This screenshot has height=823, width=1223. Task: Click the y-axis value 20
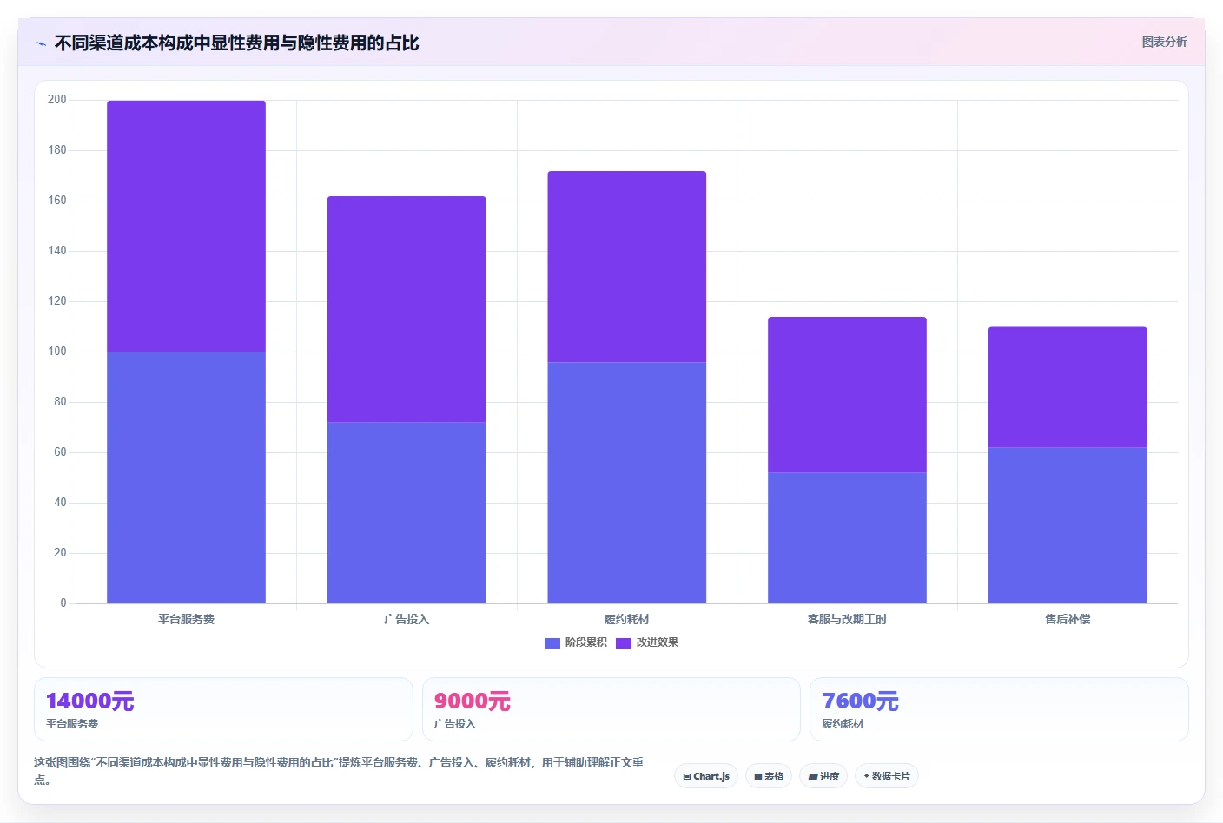[60, 553]
